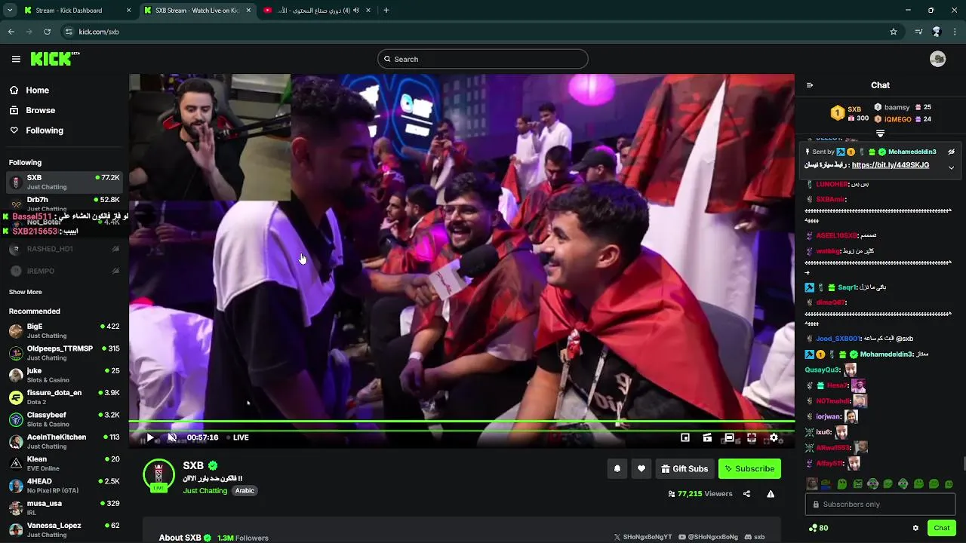Play the stream video
Viewport: 966px width, 543px height.
pyautogui.click(x=150, y=437)
